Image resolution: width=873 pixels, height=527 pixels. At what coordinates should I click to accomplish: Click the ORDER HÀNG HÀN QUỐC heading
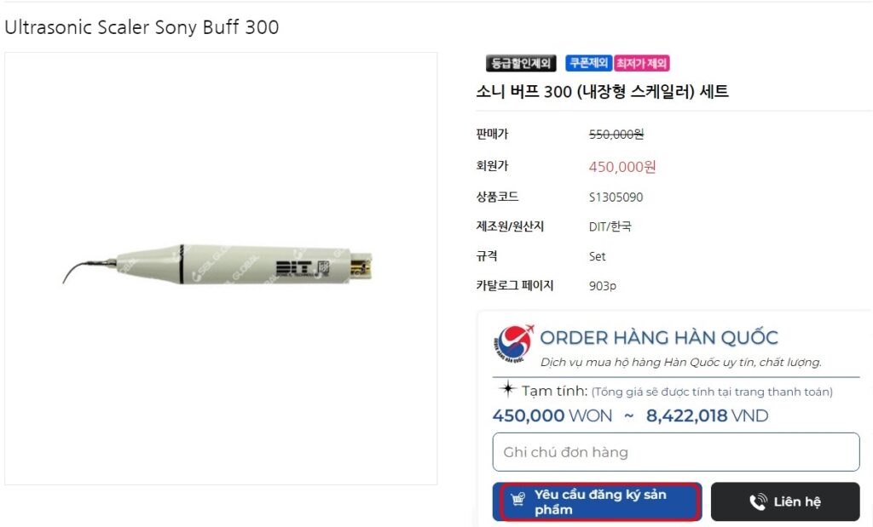pos(659,338)
